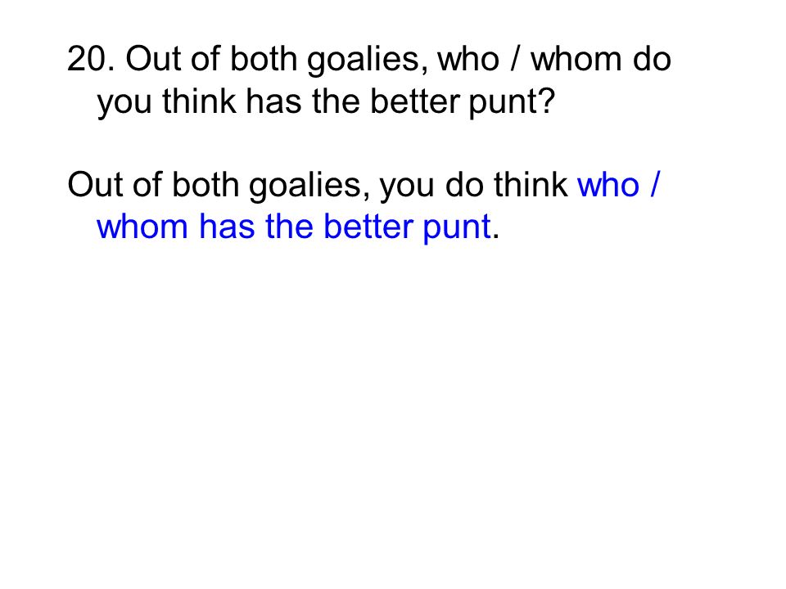Click the blue word 'who'
Image resolution: width=786 pixels, height=589 pixels.
tap(608, 184)
